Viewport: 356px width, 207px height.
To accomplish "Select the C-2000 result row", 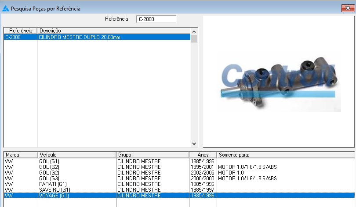I will pyautogui.click(x=97, y=37).
